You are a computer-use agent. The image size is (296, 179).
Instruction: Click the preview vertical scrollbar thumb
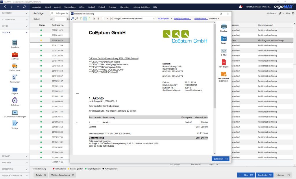point(215,66)
